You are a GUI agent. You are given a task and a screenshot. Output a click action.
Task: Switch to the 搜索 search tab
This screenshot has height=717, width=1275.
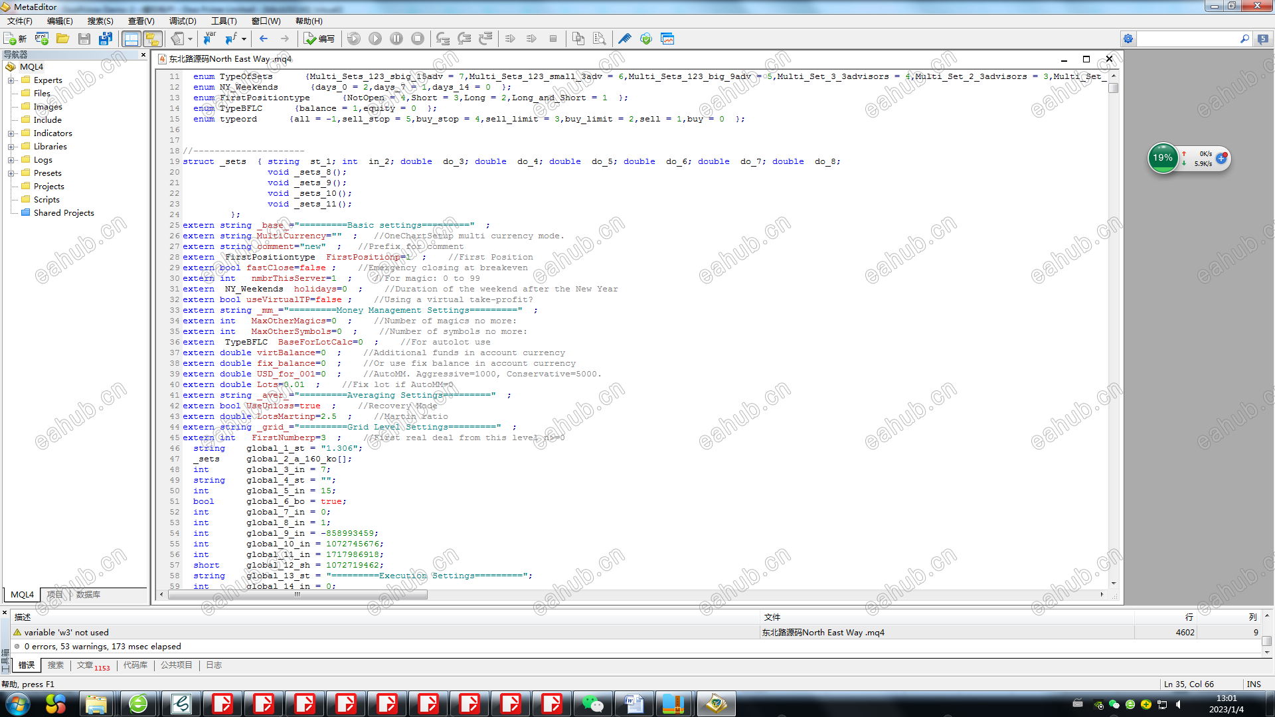pos(56,665)
